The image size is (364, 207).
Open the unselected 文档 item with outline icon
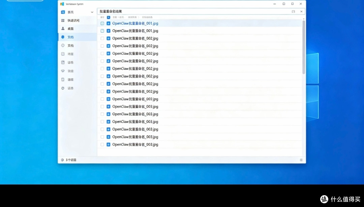(x=70, y=46)
